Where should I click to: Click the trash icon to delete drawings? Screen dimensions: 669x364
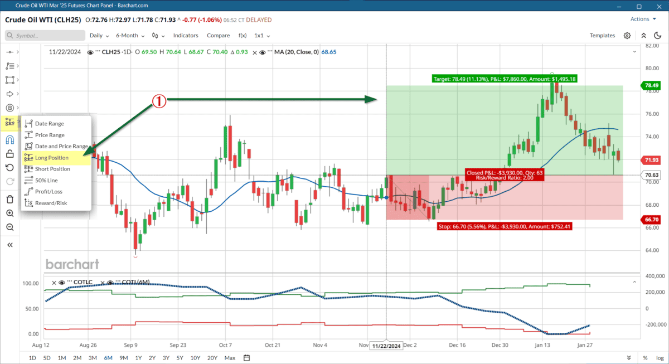coord(10,199)
